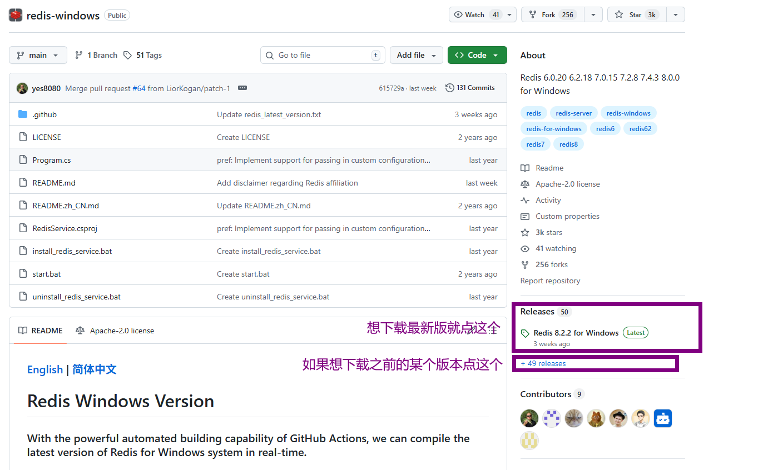Click the eye icon beside 41 watching
The image size is (768, 470).
(x=525, y=248)
